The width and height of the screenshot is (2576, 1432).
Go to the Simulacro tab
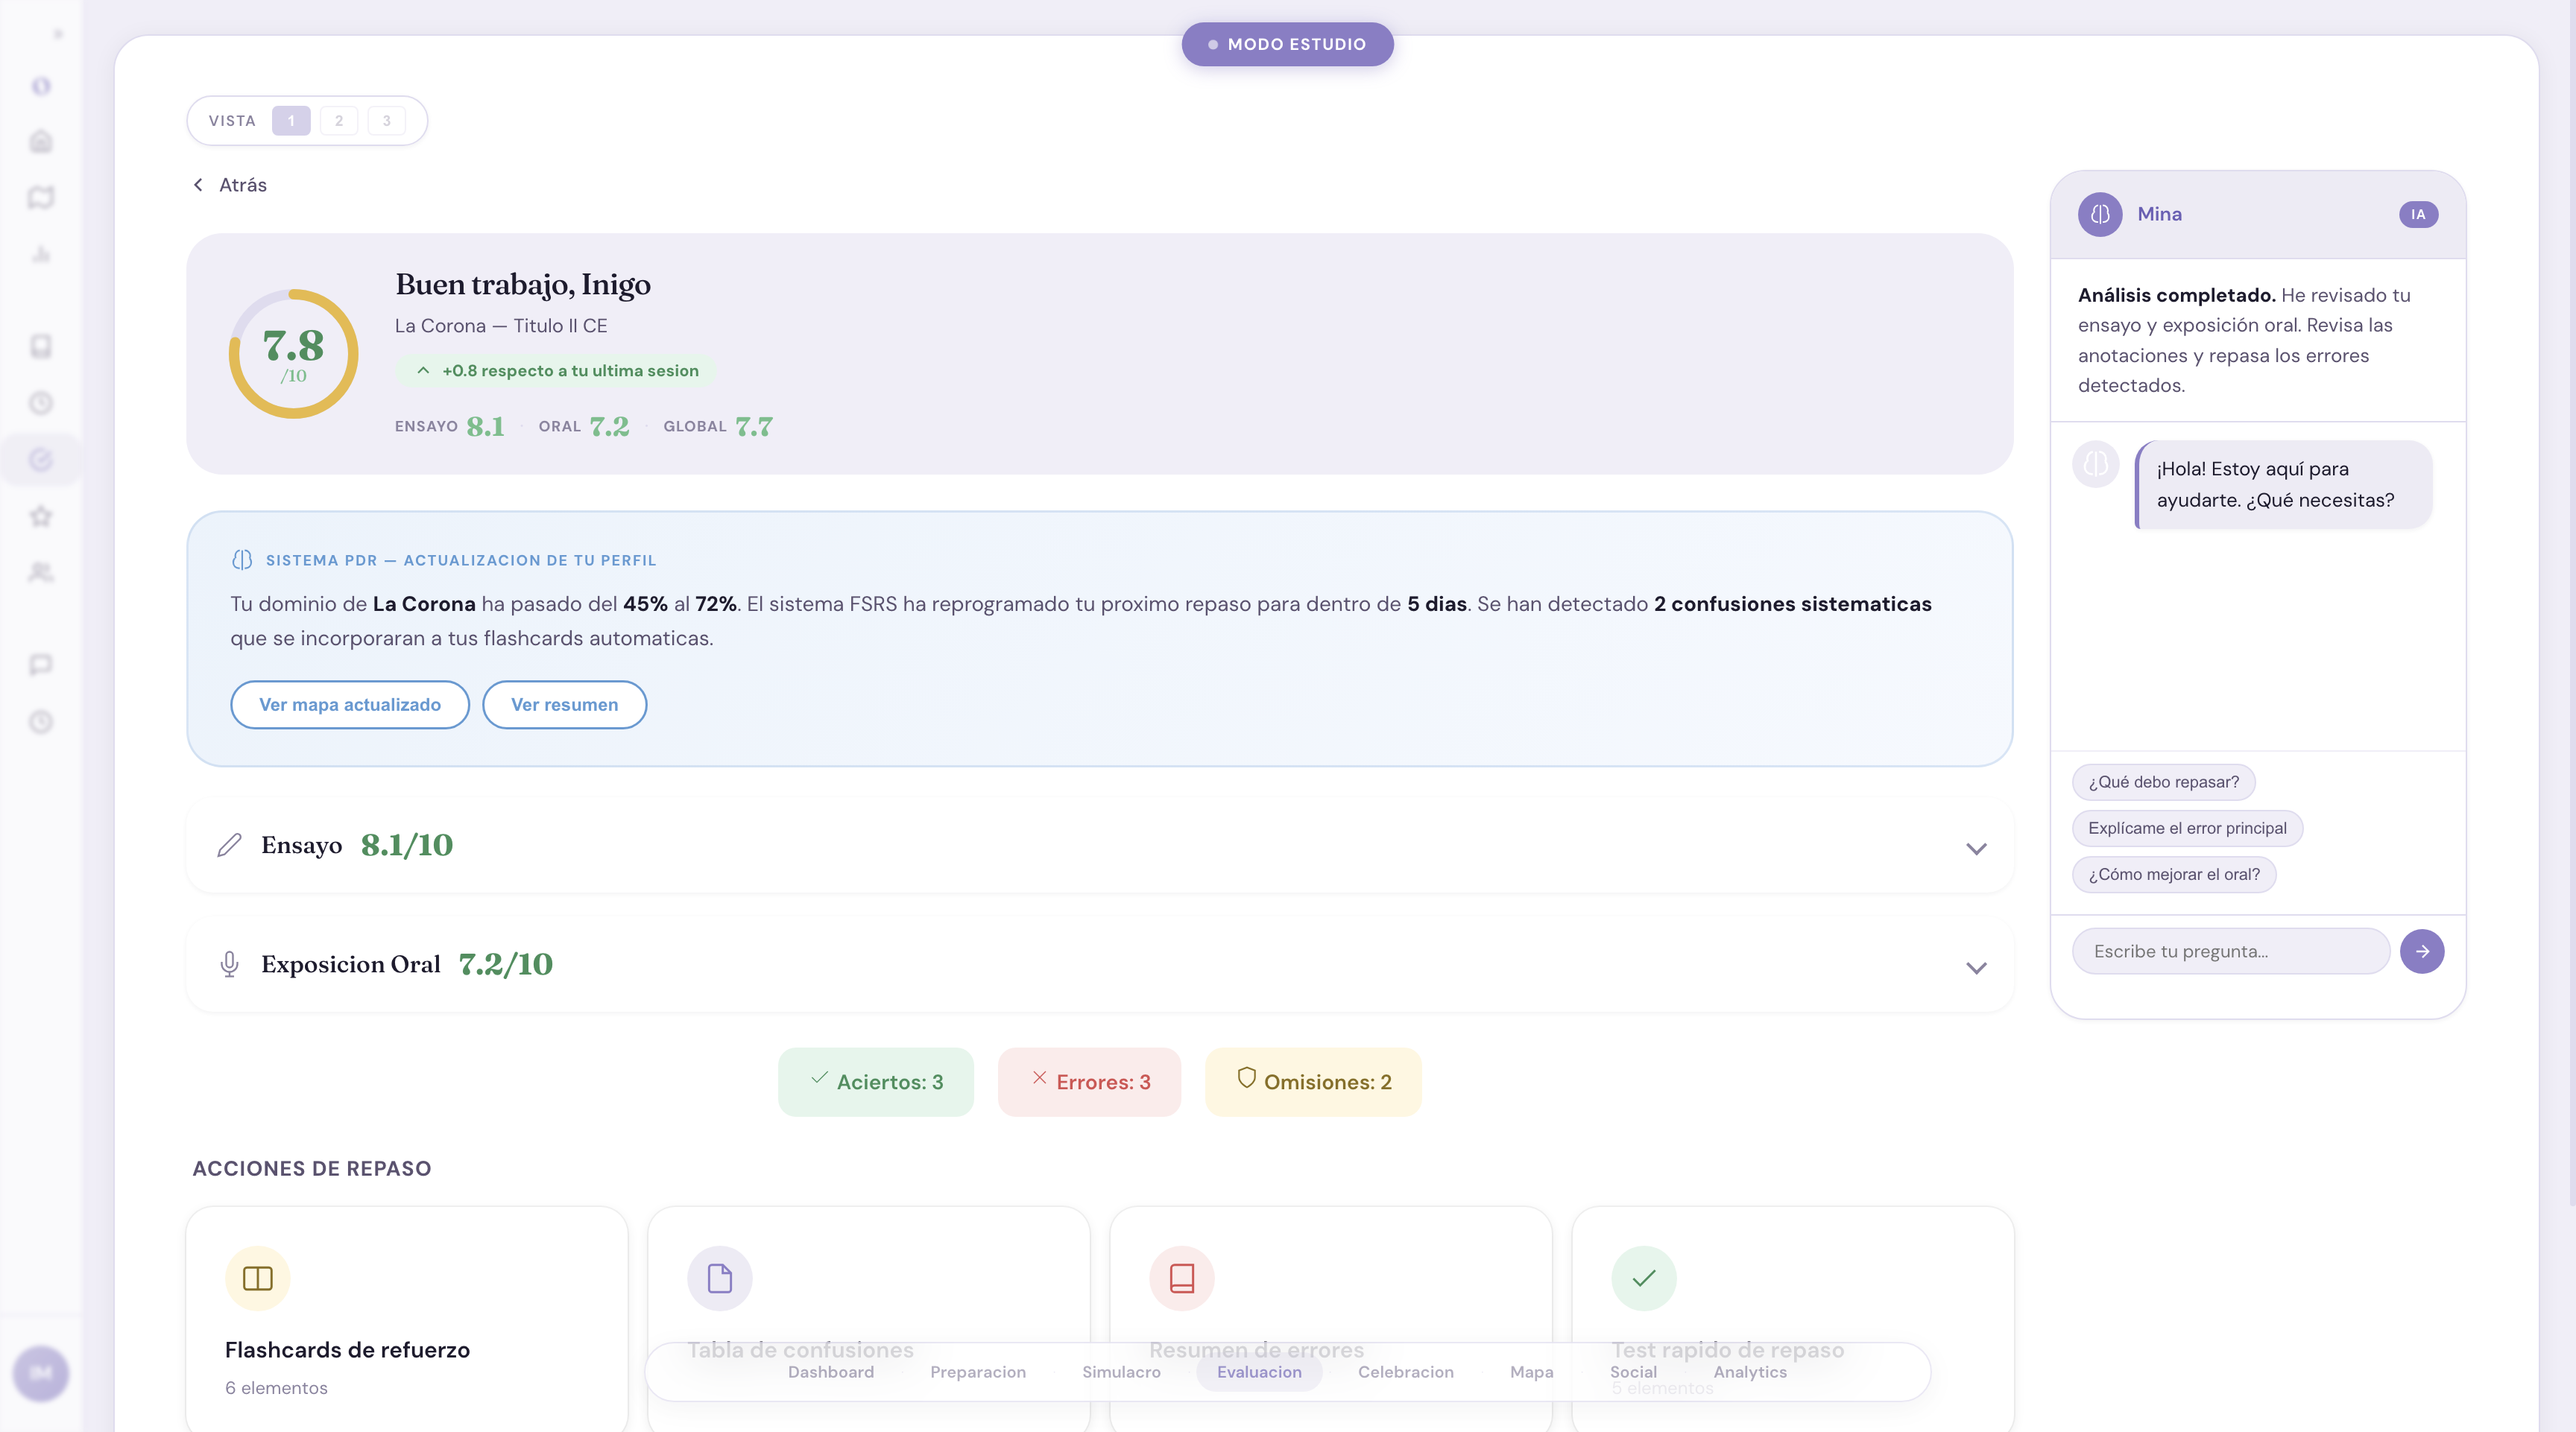pos(1121,1372)
